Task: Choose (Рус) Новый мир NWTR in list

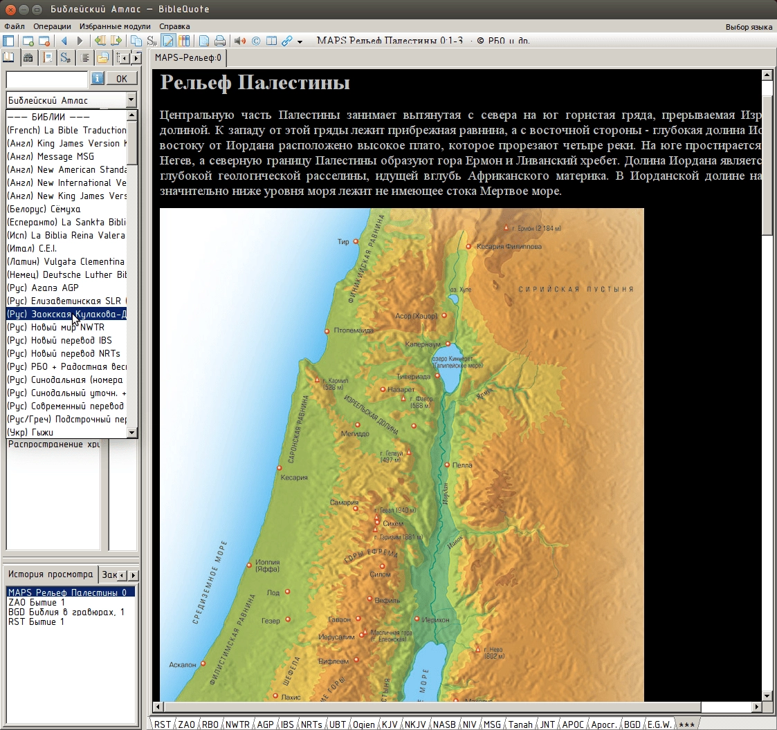Action: pos(66,328)
